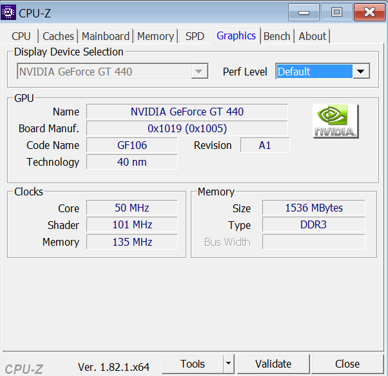Click the Code Name value GF106

pos(132,145)
